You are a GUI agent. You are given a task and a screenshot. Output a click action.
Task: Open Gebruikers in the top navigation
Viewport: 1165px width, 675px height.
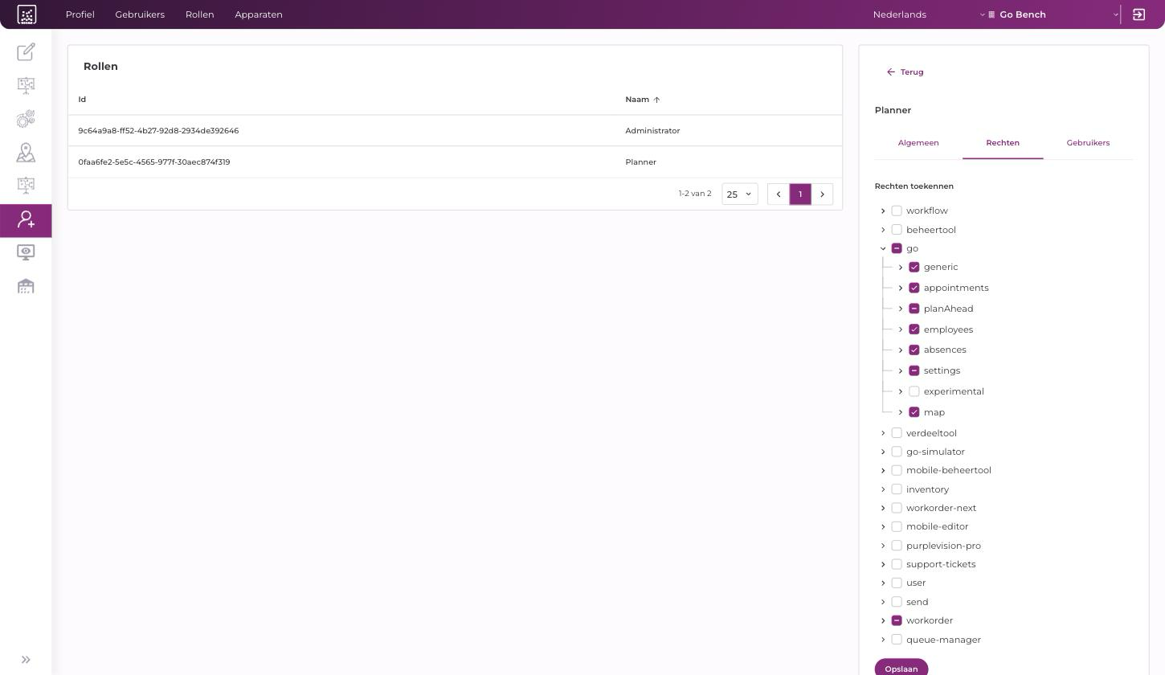click(140, 14)
